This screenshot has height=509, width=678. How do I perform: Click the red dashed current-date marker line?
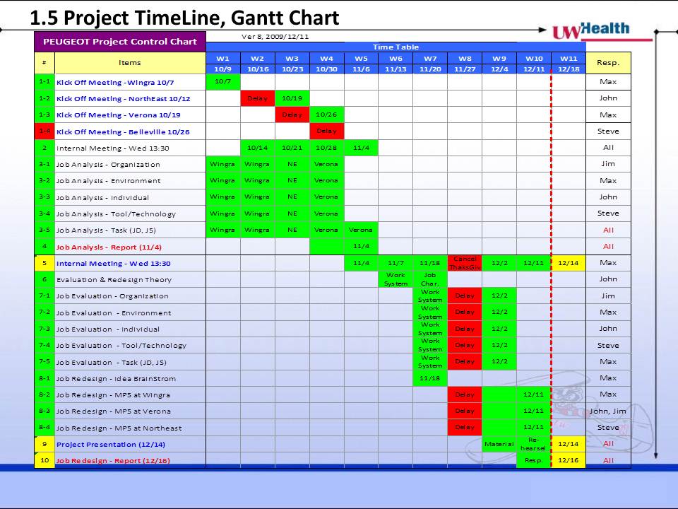click(552, 269)
